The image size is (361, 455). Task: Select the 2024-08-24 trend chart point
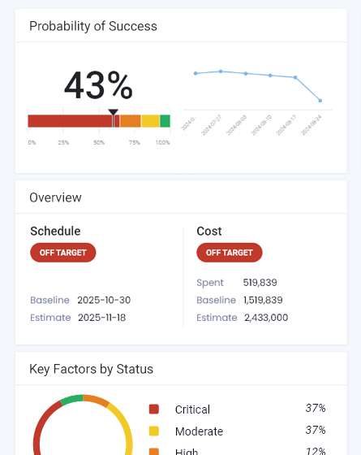(320, 101)
